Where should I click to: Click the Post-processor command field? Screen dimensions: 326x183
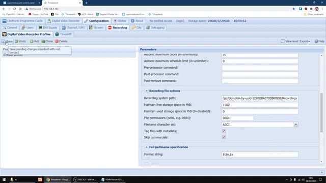(x=260, y=74)
